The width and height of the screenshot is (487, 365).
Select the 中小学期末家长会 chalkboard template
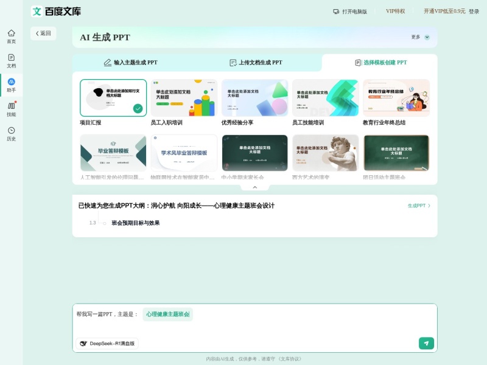coord(254,153)
